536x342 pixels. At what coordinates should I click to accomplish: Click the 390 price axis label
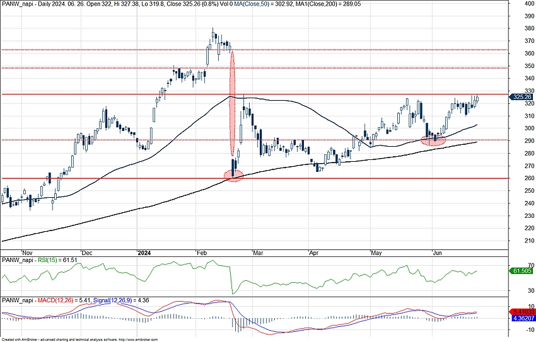[530, 16]
